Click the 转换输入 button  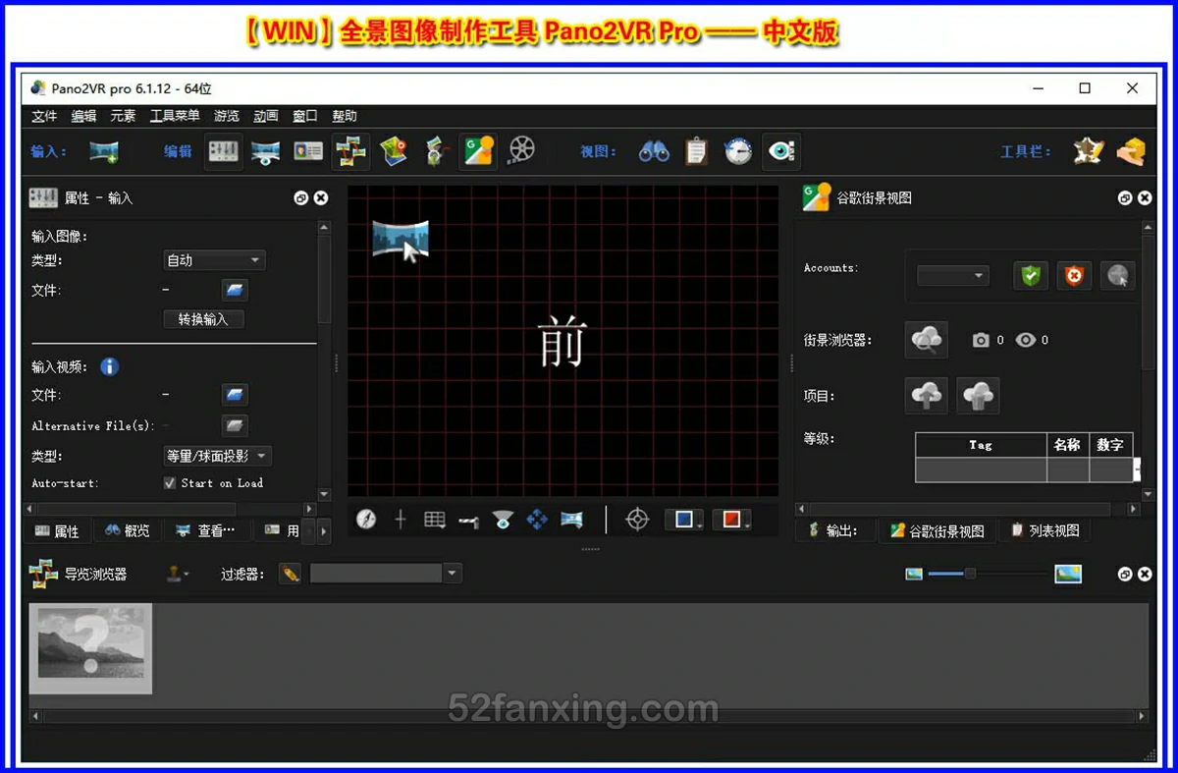click(x=203, y=319)
